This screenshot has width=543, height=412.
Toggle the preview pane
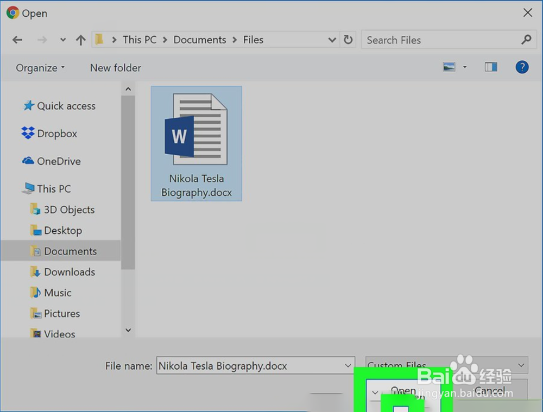point(491,67)
